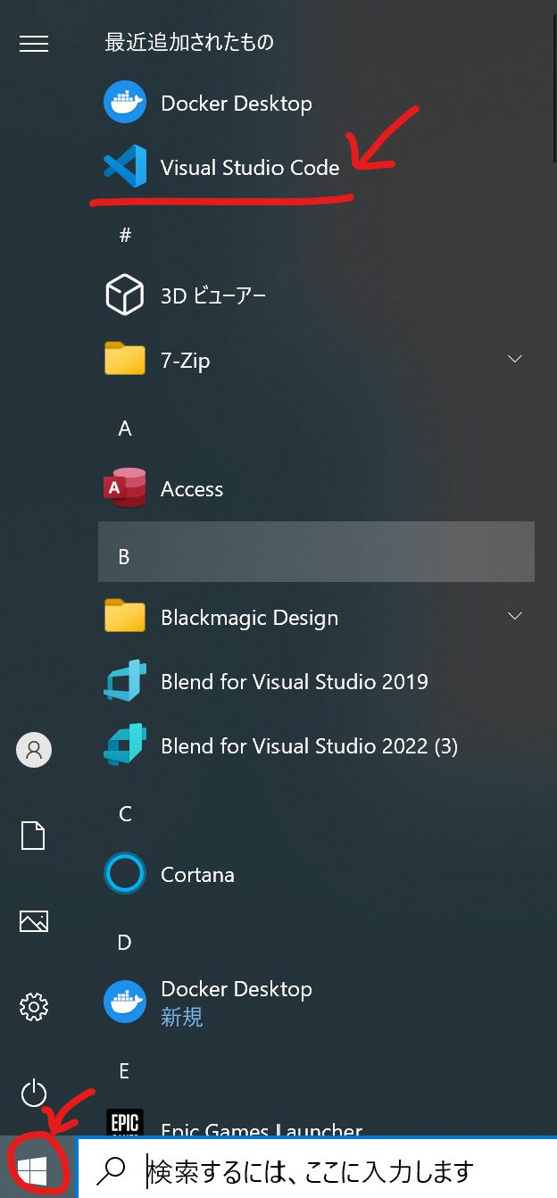Expand the Blackmagic Design folder chevron

(x=514, y=616)
